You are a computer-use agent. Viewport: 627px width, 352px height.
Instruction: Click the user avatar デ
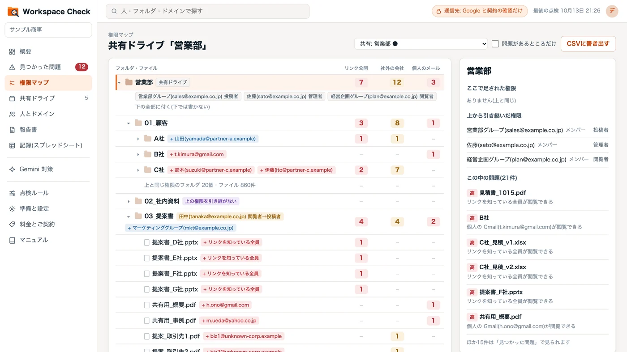612,11
